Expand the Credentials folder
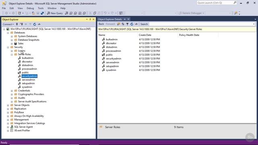 [12, 91]
